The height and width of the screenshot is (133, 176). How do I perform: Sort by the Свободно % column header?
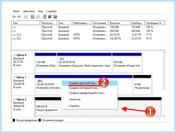coord(155,23)
